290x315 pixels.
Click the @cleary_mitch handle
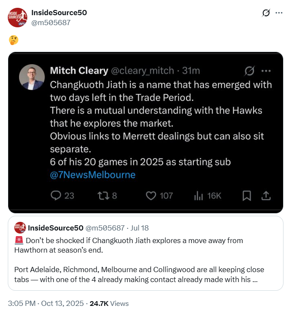click(142, 71)
